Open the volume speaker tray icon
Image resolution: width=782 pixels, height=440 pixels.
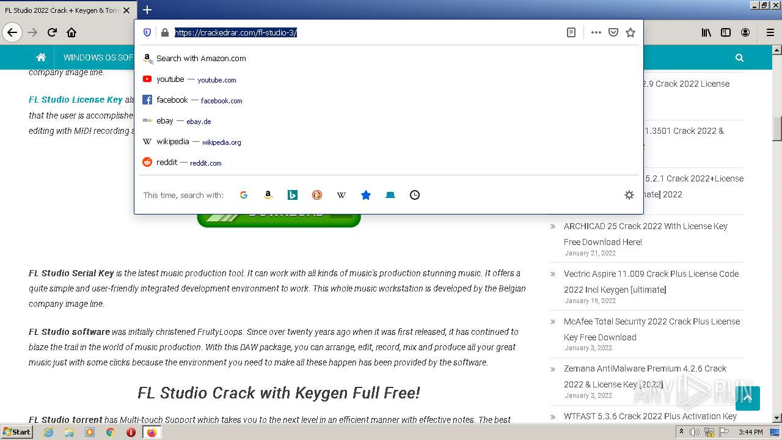pos(695,432)
